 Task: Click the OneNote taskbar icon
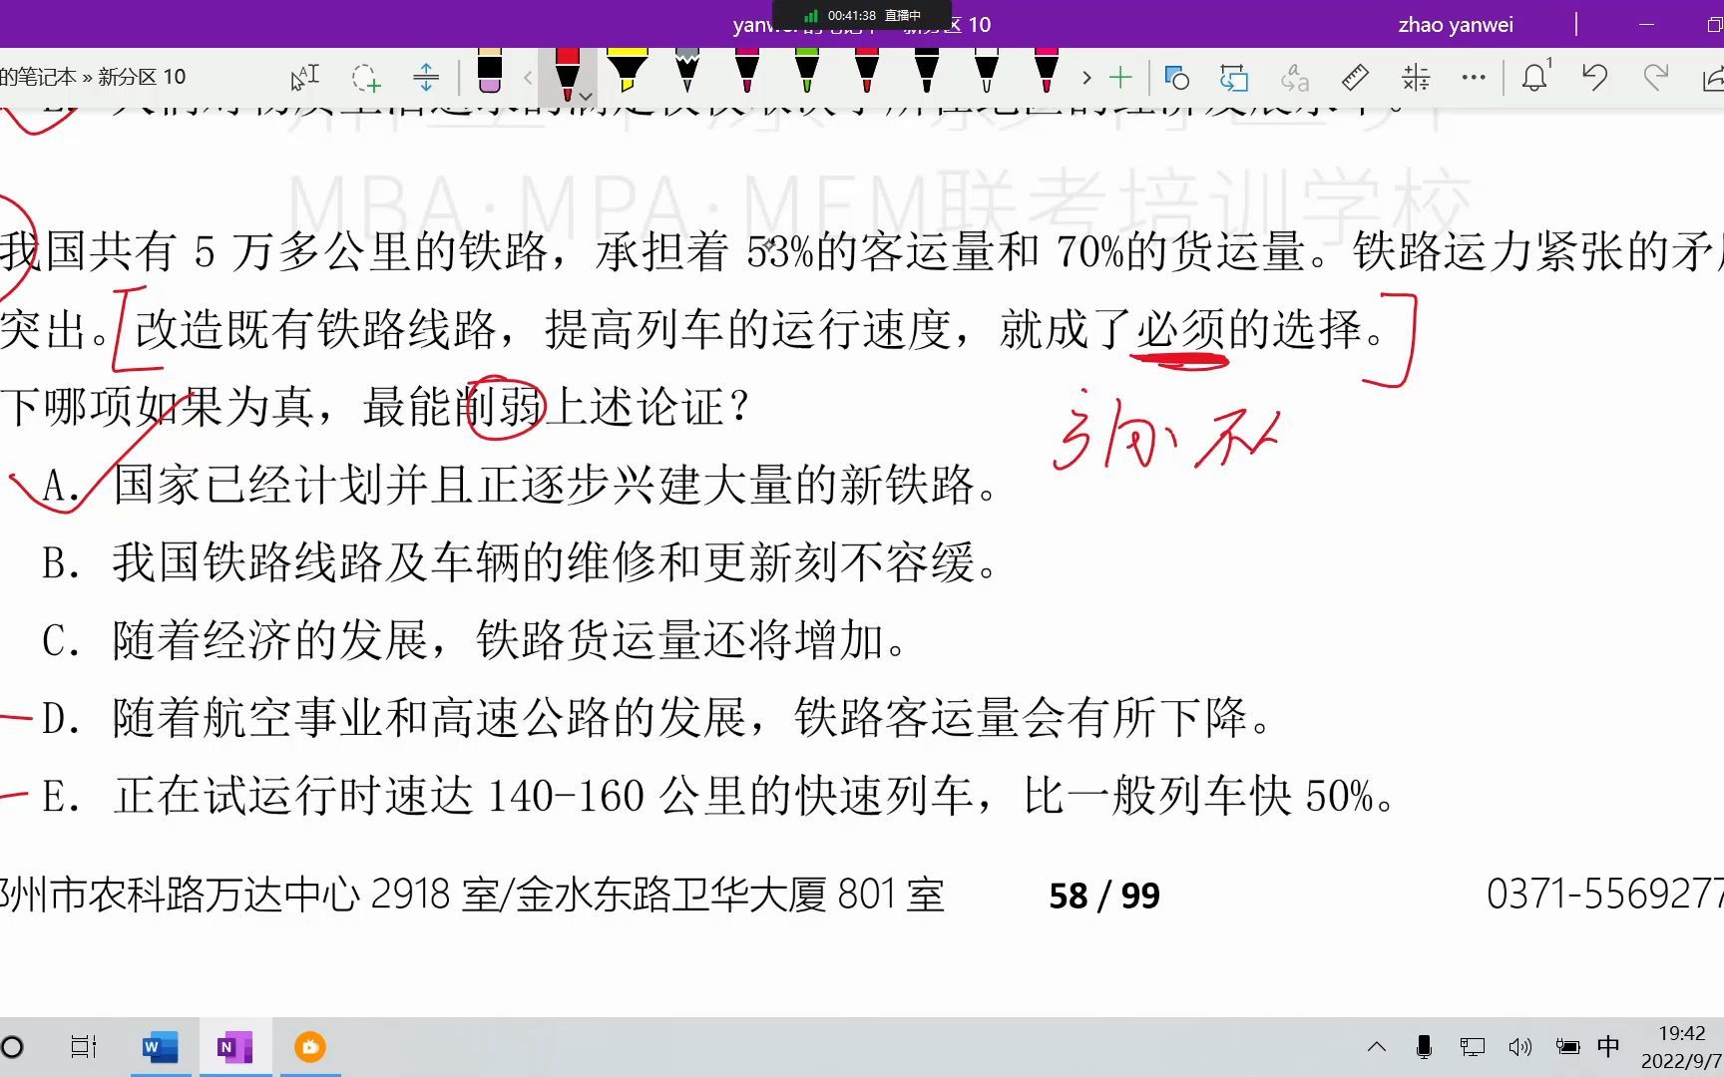pyautogui.click(x=235, y=1047)
